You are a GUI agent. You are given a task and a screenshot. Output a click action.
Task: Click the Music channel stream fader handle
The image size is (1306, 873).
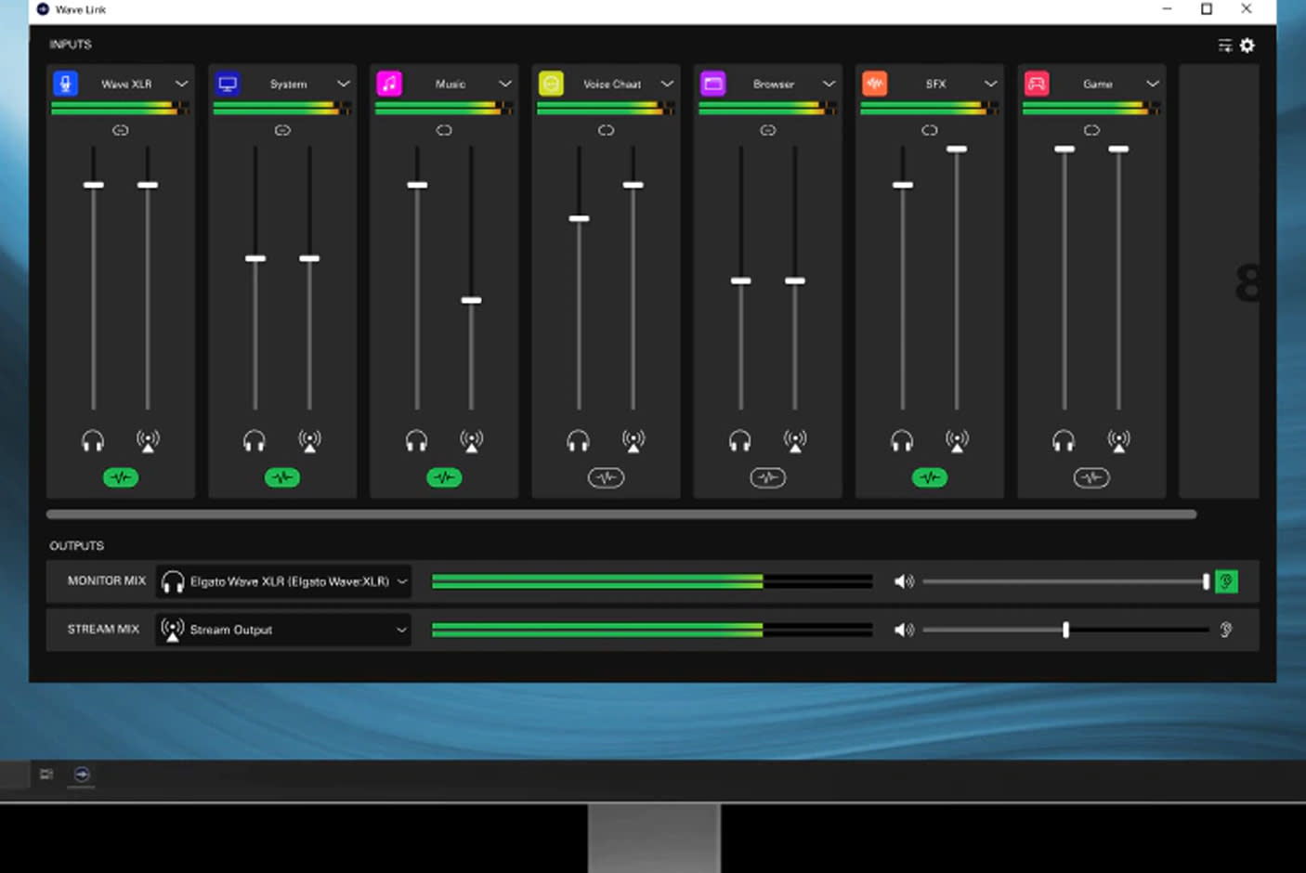coord(471,300)
